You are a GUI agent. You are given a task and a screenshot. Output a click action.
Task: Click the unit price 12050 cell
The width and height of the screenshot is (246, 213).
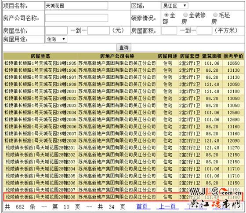[x=233, y=84]
